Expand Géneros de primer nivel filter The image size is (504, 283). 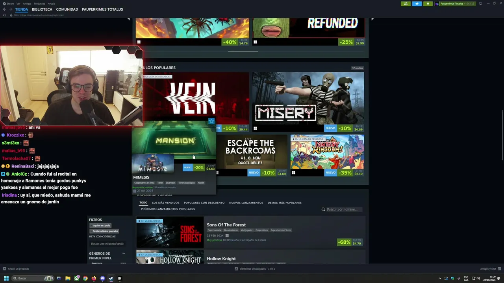click(123, 254)
